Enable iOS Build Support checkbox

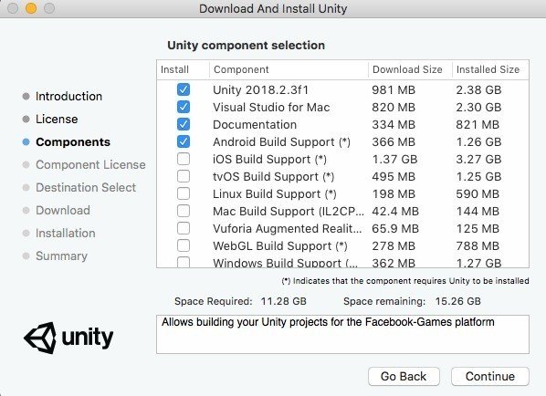(x=184, y=159)
